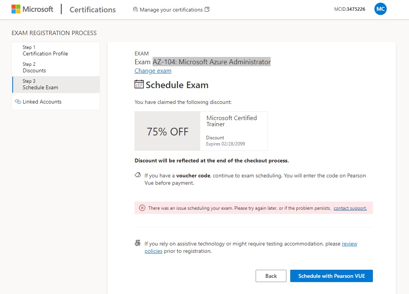Click the Back button
This screenshot has width=409, height=294.
coord(271,276)
